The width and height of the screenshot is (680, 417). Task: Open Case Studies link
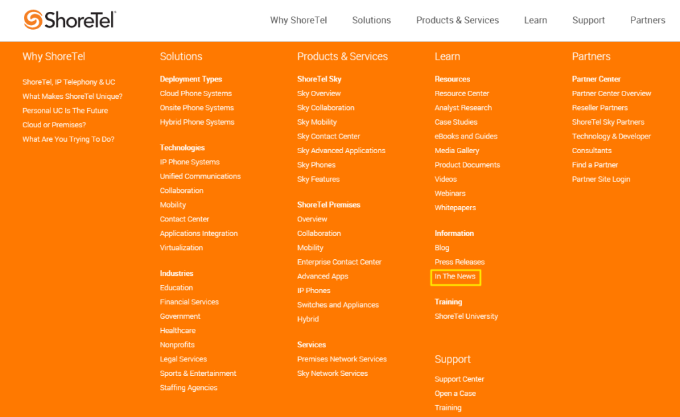[456, 122]
